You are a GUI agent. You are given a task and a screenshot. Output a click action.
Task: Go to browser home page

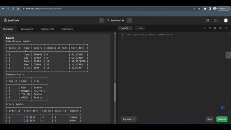[18, 9]
